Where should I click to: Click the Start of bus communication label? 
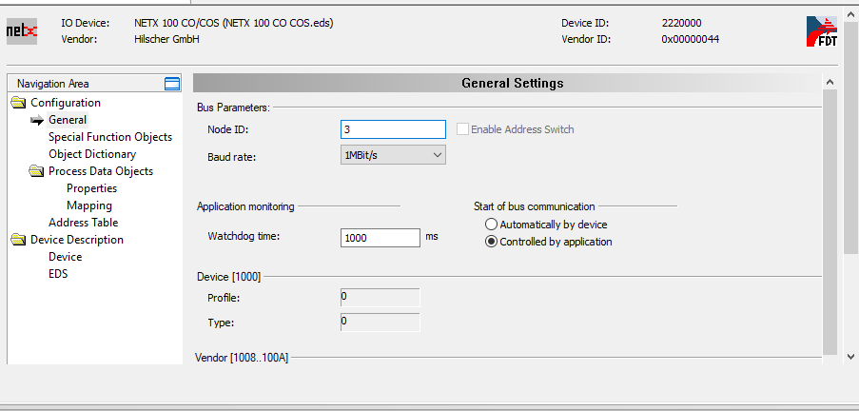[x=534, y=206]
